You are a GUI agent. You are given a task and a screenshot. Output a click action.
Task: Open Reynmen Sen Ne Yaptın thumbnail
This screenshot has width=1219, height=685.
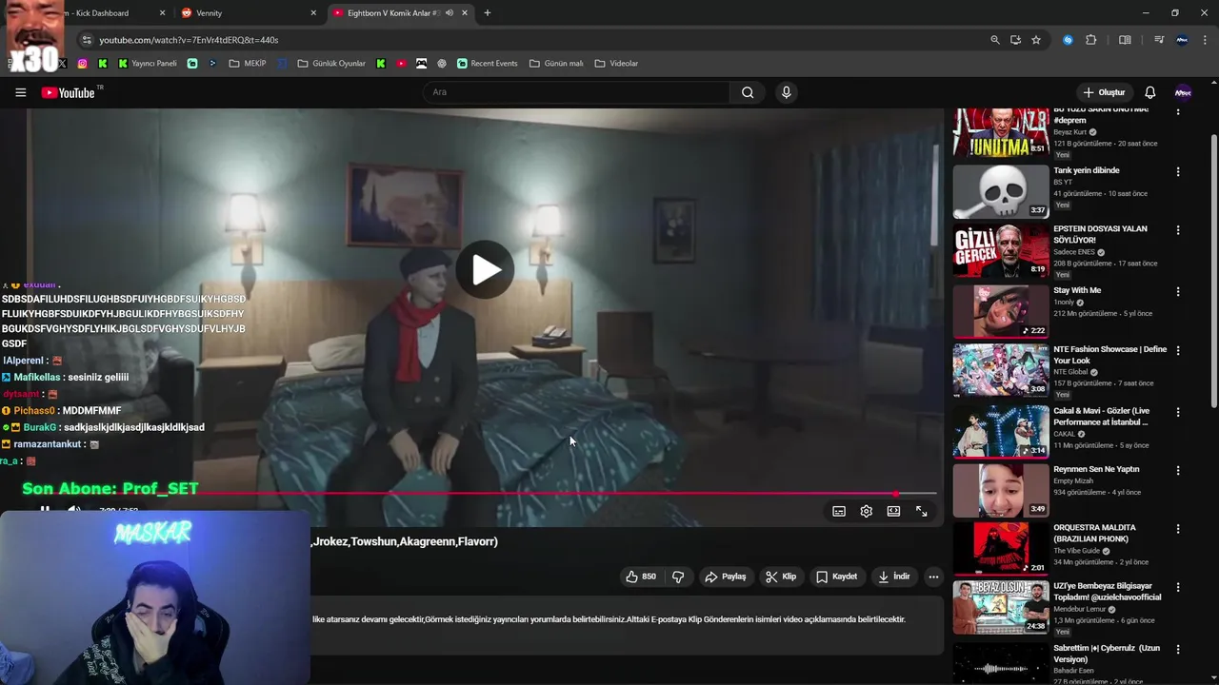(1001, 490)
